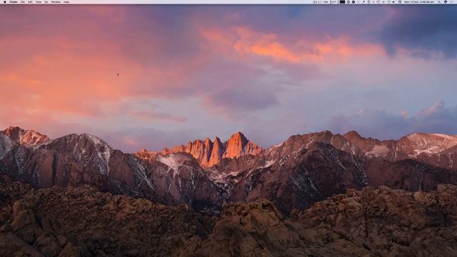
Task: Open the View menu
Action: (39, 1)
